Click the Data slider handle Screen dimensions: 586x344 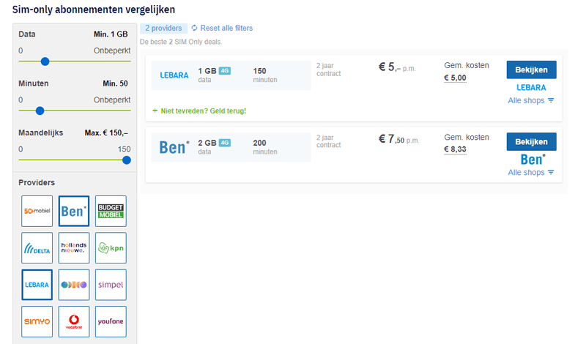(x=45, y=61)
